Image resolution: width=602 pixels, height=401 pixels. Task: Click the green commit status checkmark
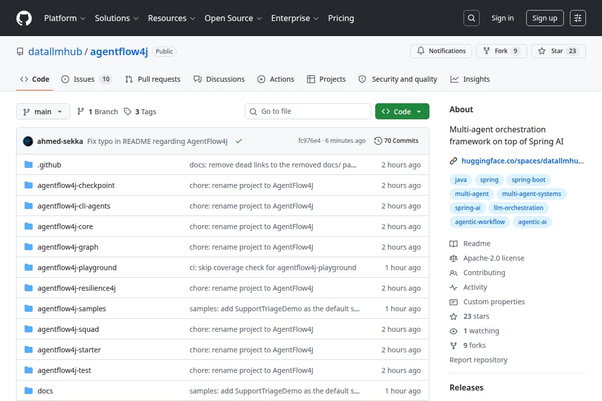click(x=239, y=141)
